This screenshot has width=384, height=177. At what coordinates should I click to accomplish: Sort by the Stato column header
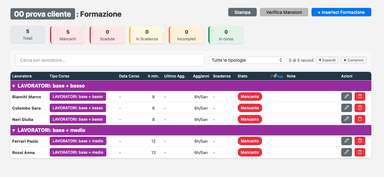click(242, 76)
